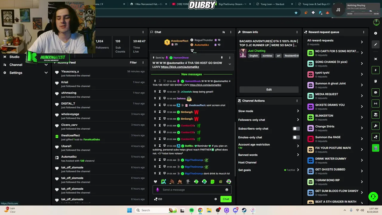Toggle Emotes-only chat switch
The height and width of the screenshot is (215, 382).
click(296, 137)
